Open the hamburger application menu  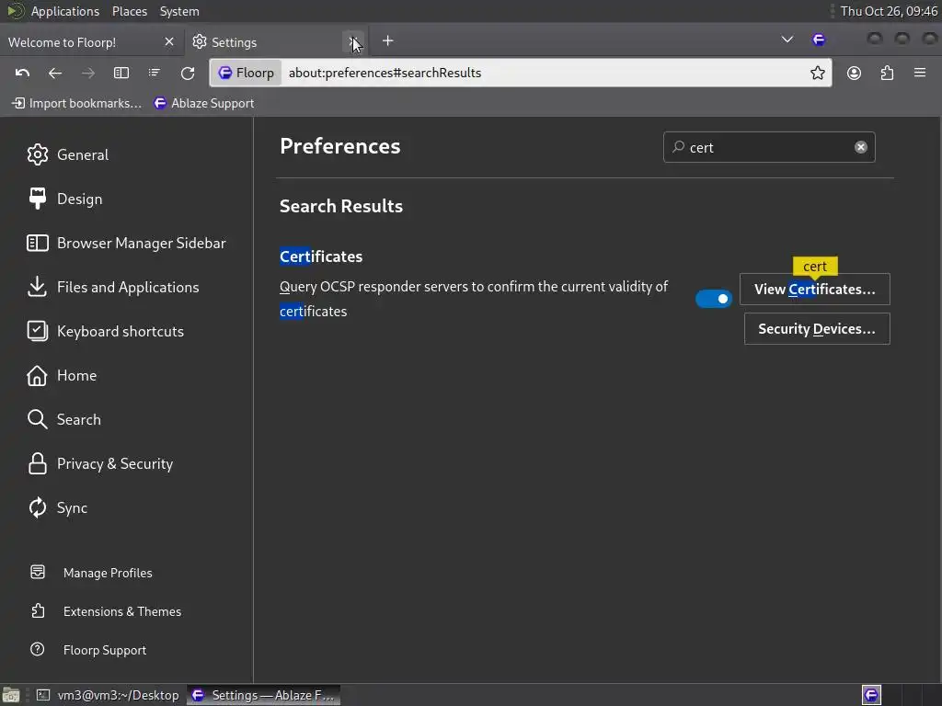(x=920, y=73)
